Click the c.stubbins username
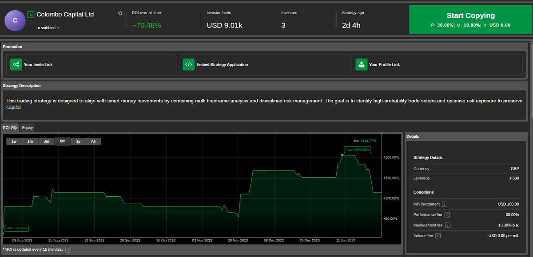533x257 pixels. click(47, 28)
